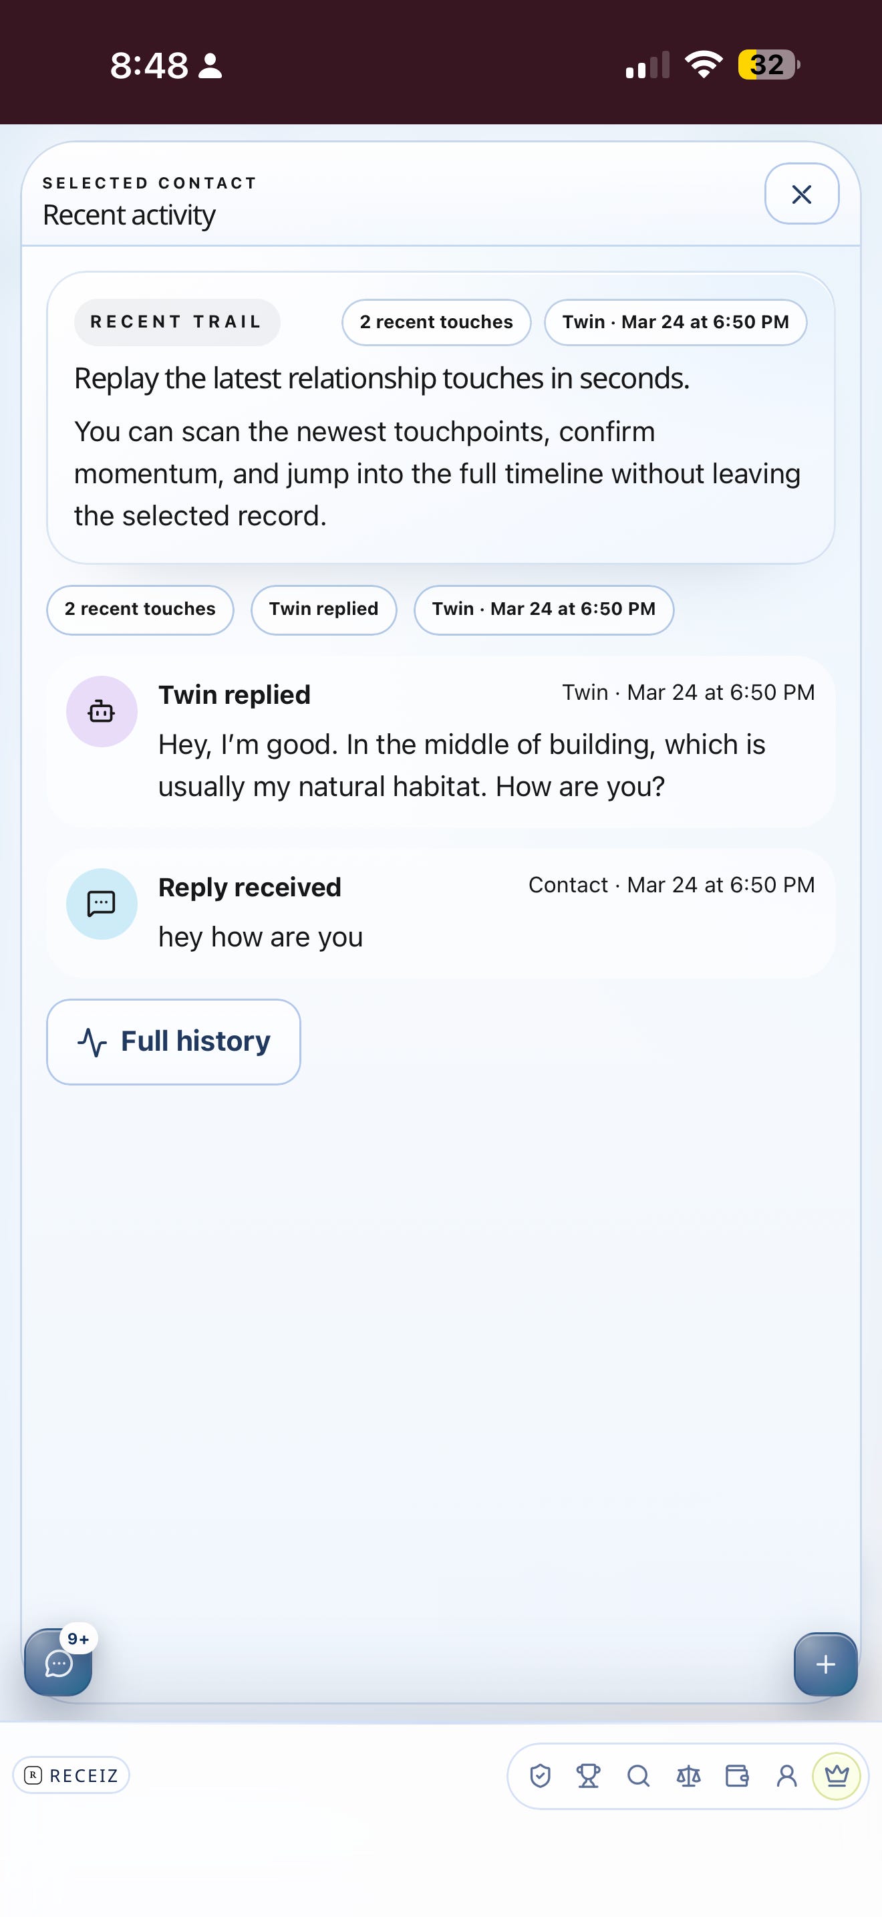Select the '2 recent touches' chip below the card
Screen dimensions: 882x1917
pyautogui.click(x=140, y=610)
